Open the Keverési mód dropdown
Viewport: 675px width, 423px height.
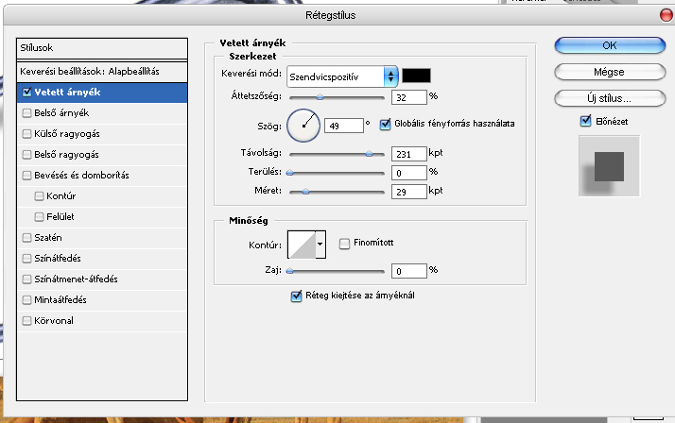point(342,76)
